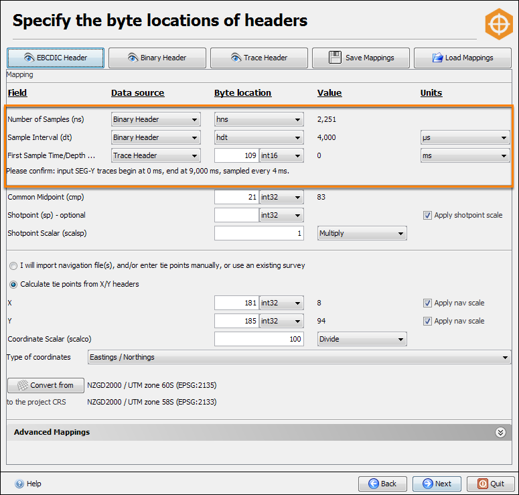Open First Sample Time data source dropdown
Screen dimensions: 519x495
coord(156,155)
